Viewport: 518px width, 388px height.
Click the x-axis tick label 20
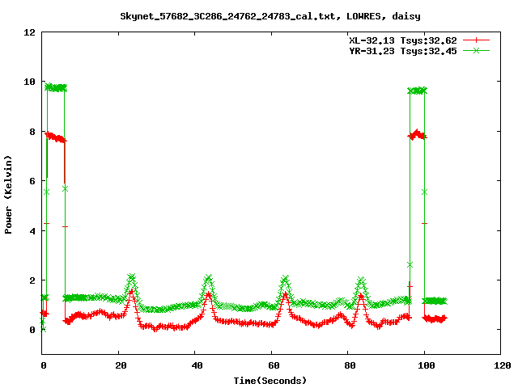pyautogui.click(x=121, y=365)
